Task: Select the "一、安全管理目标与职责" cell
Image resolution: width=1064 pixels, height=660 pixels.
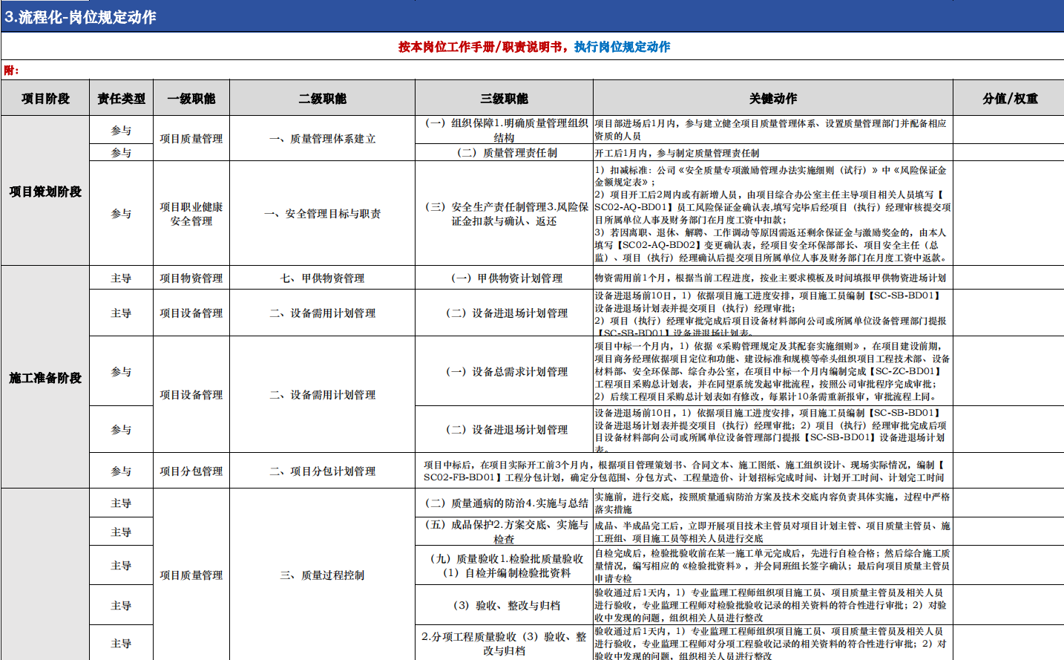Action: (x=322, y=214)
